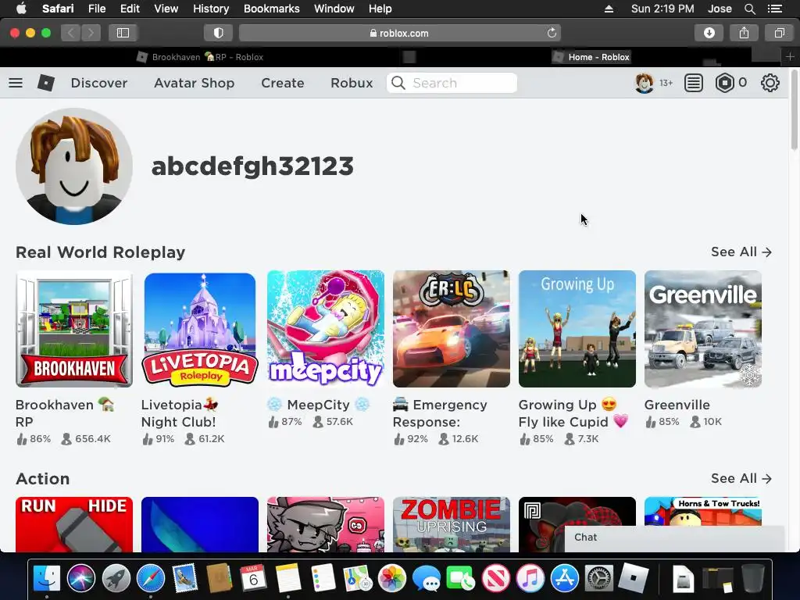The width and height of the screenshot is (800, 600).
Task: Switch to Brookhaven RP - Roblox tab
Action: coord(200,57)
